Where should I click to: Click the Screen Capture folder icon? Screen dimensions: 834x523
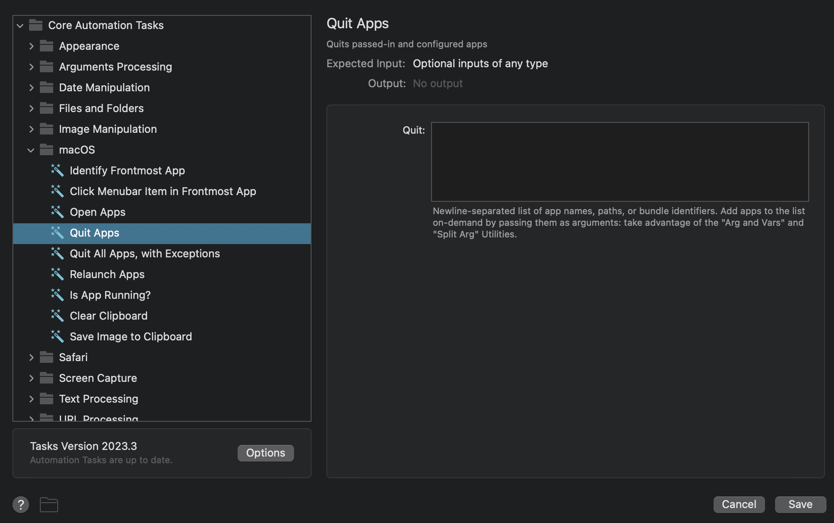click(47, 378)
